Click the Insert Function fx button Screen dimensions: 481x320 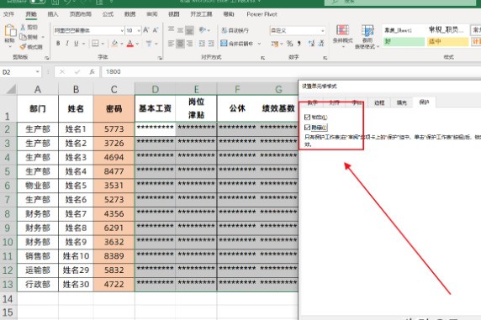[x=92, y=72]
